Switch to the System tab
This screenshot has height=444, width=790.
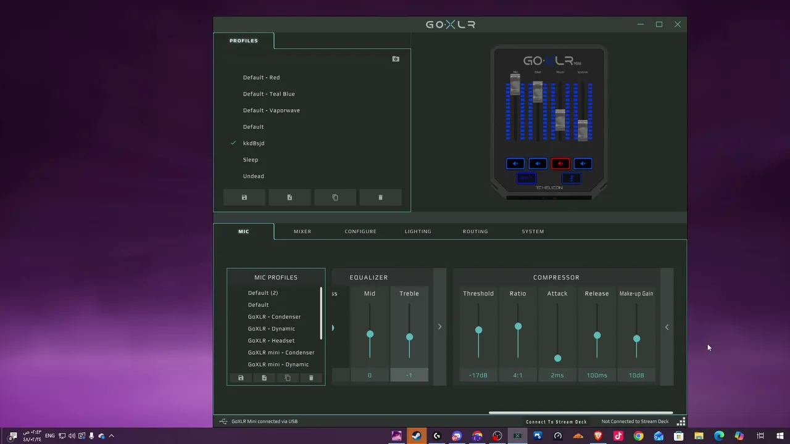pyautogui.click(x=533, y=231)
